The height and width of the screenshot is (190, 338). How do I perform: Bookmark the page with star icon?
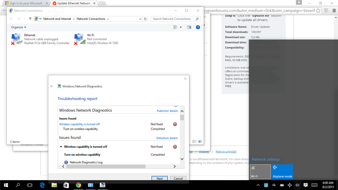pos(318,11)
